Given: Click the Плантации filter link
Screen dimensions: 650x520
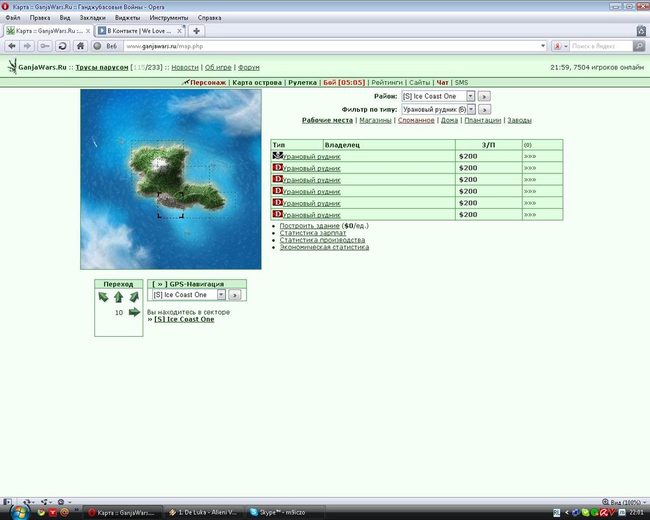Looking at the screenshot, I should coord(482,120).
